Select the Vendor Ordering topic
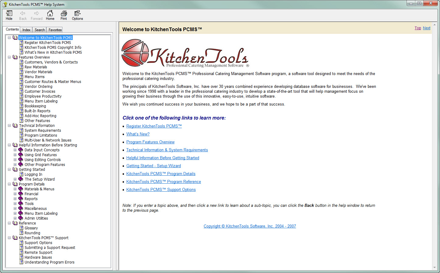This screenshot has height=273, width=440. (38, 86)
